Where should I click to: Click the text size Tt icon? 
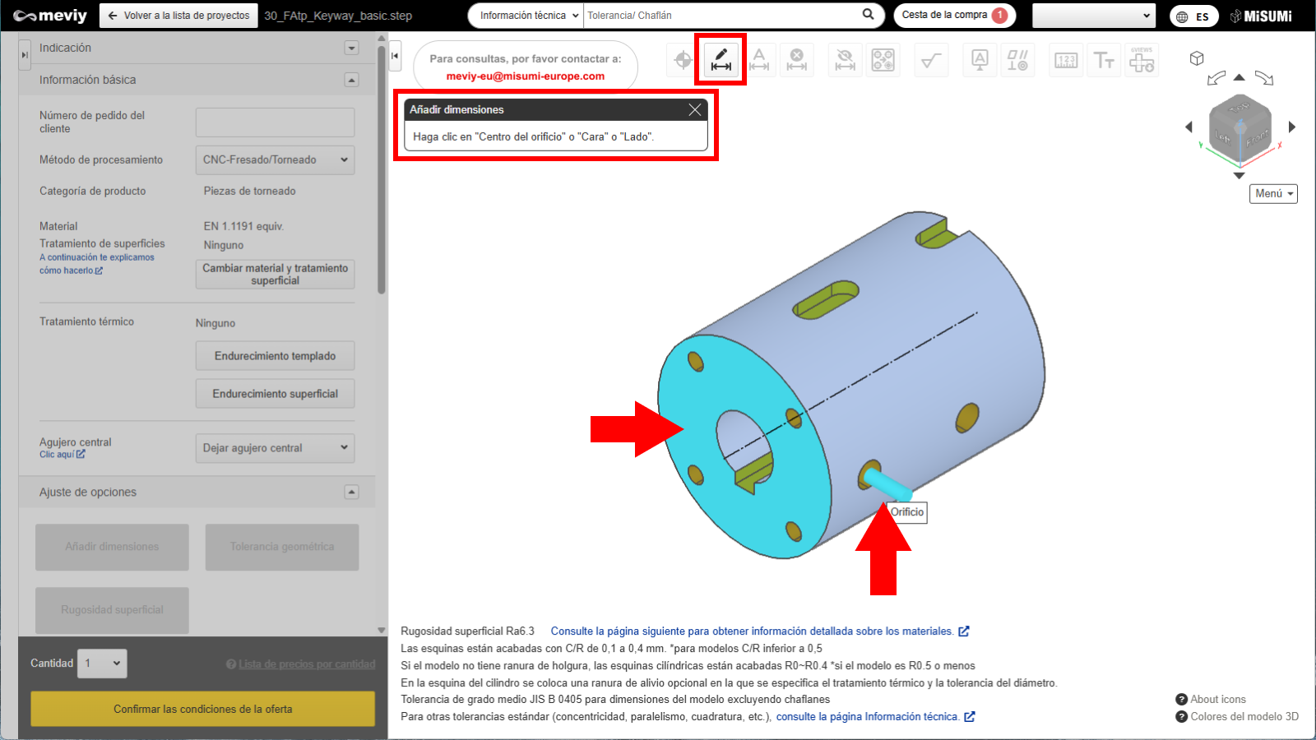(1104, 60)
